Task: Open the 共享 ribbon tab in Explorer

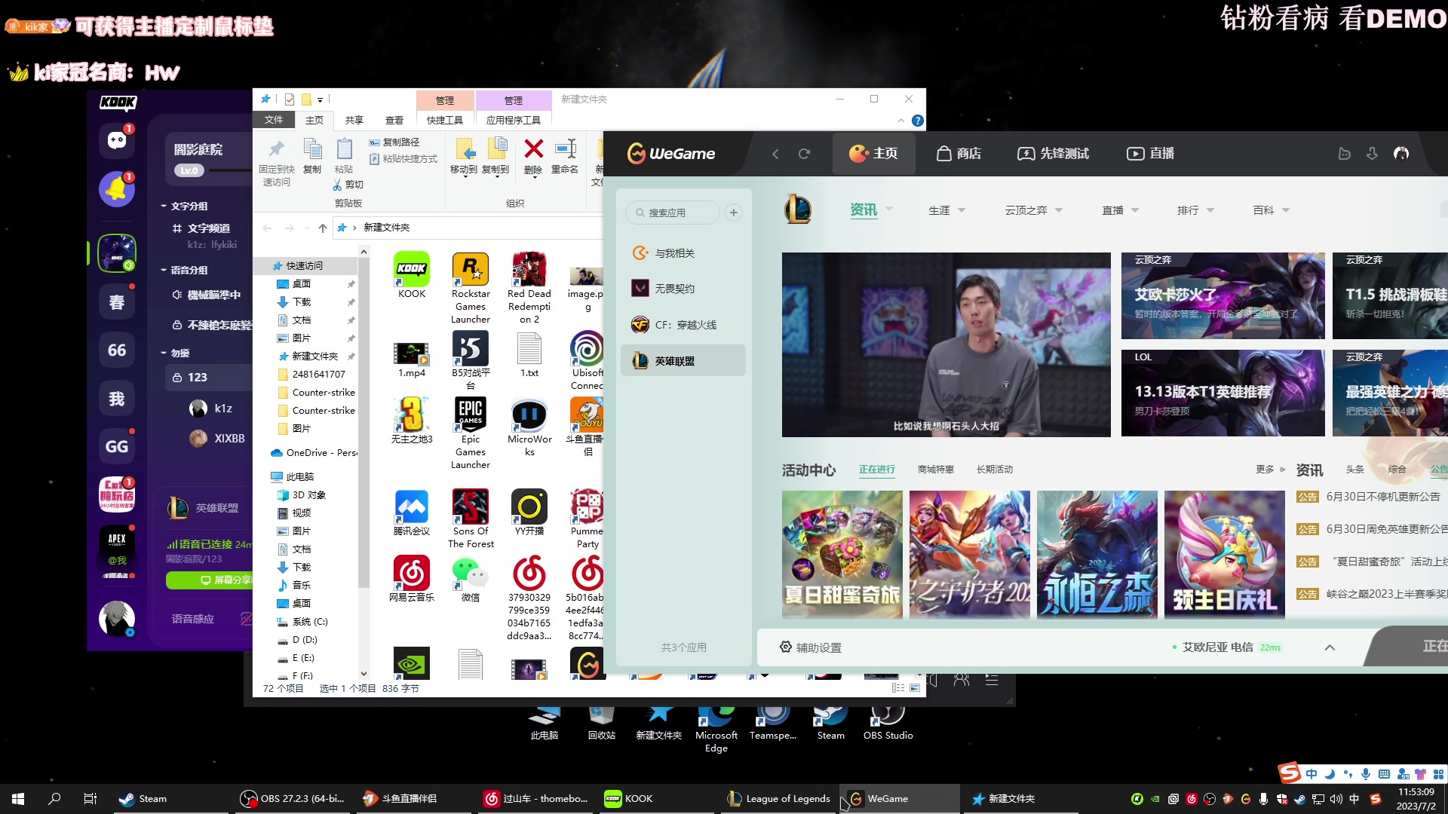Action: pos(354,120)
